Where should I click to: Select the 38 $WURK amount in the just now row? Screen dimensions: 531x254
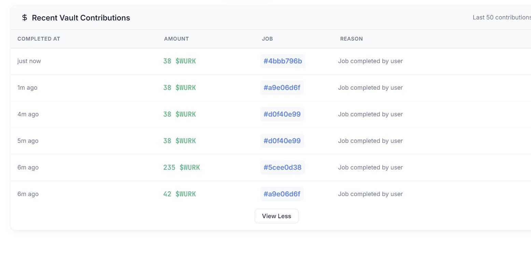pyautogui.click(x=180, y=61)
